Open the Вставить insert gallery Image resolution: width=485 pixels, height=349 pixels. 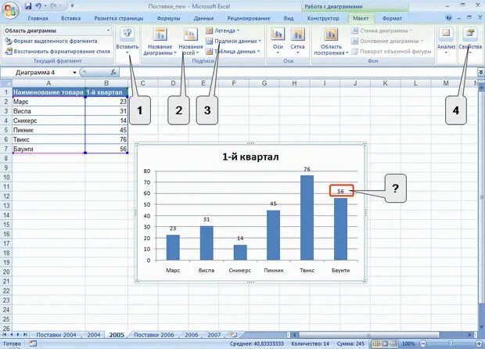128,41
